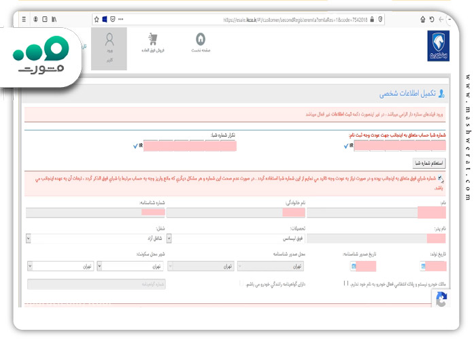Viewport: 476px width, 340px height.
Task: Open the browser hamburger menu
Action: coord(24,20)
